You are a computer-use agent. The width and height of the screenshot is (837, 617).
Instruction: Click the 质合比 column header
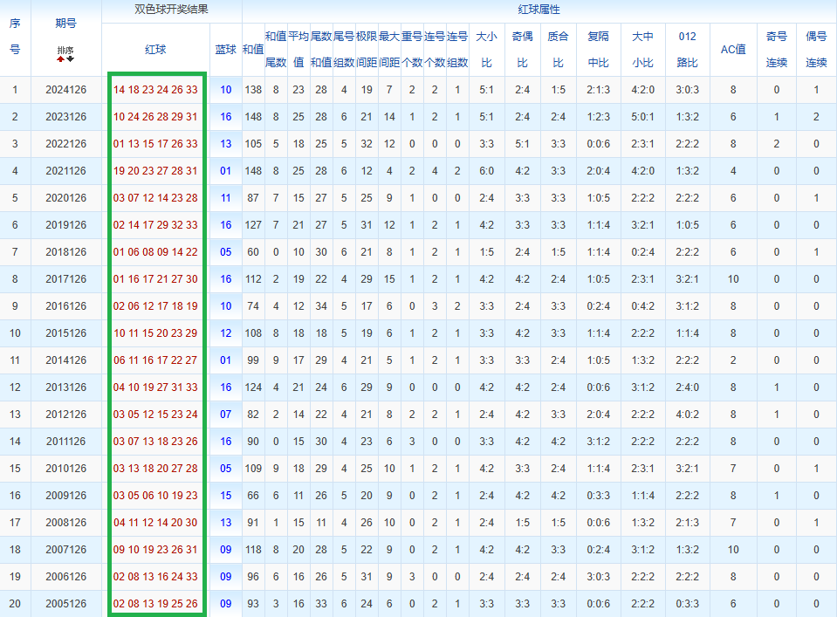tap(558, 49)
